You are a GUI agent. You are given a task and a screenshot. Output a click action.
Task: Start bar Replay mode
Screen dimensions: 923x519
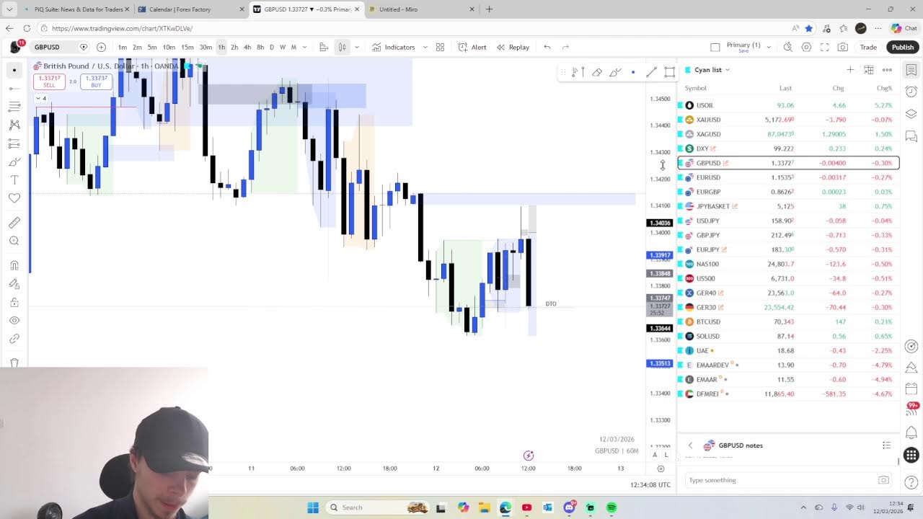(513, 47)
